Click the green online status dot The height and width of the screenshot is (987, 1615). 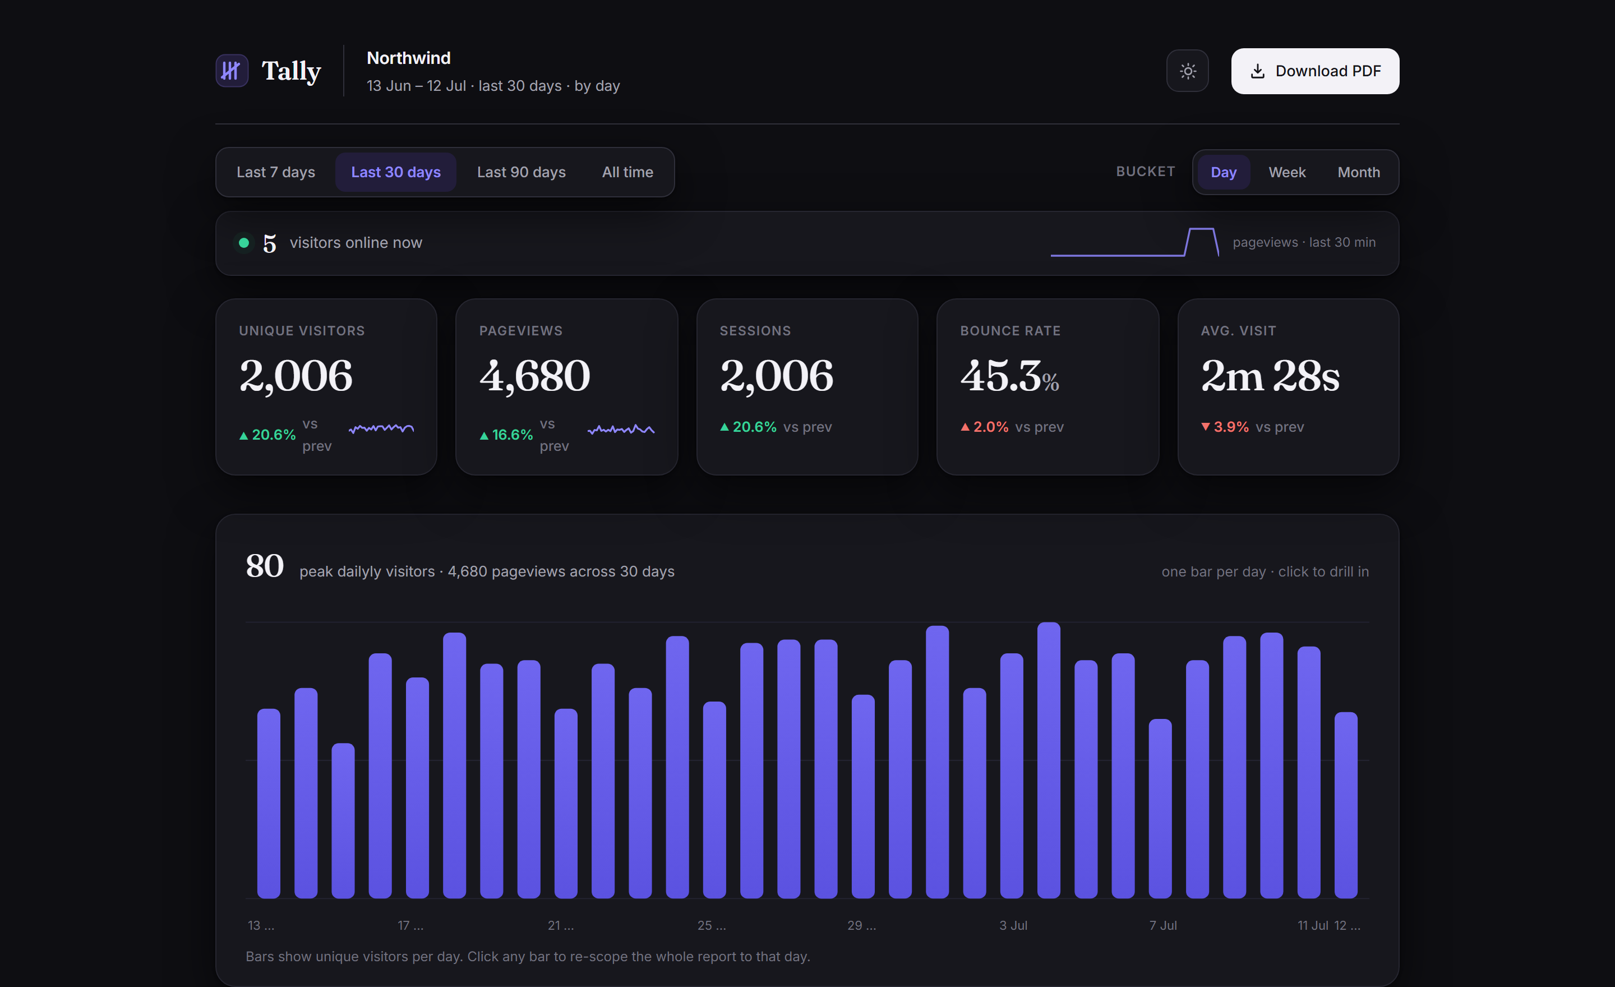[x=244, y=242]
